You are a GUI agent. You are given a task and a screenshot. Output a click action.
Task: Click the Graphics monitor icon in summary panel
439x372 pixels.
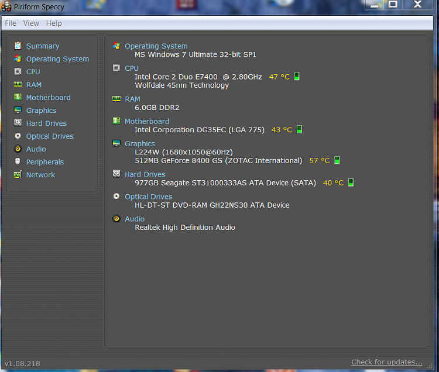coord(116,143)
